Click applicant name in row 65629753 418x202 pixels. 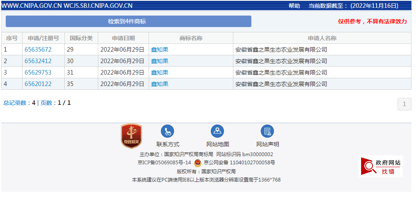[x=281, y=73]
